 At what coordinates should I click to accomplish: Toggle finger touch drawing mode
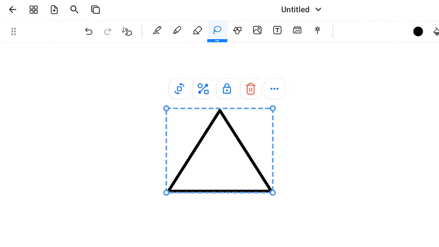[127, 32]
